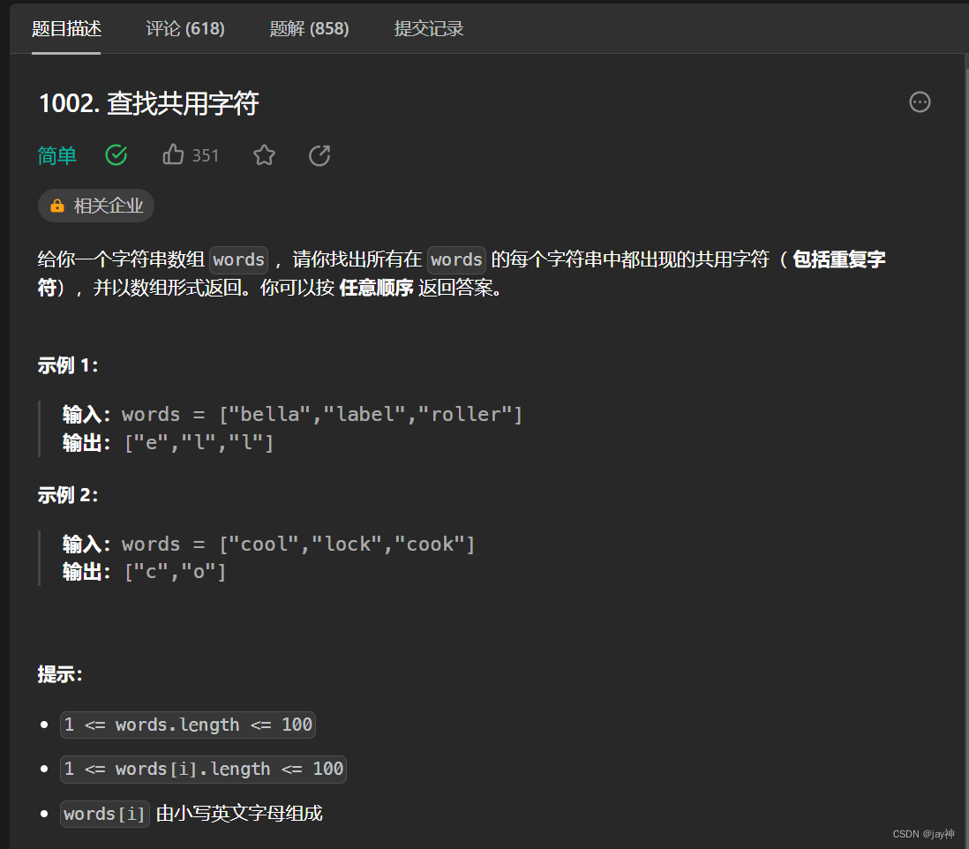
Task: Click the orange lock icon on 相关企业
Action: point(56,206)
